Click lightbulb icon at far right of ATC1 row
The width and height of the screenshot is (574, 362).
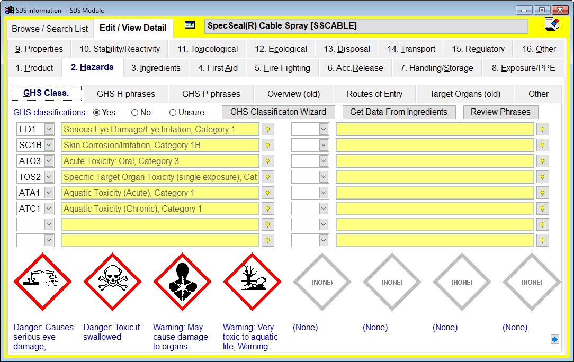543,209
